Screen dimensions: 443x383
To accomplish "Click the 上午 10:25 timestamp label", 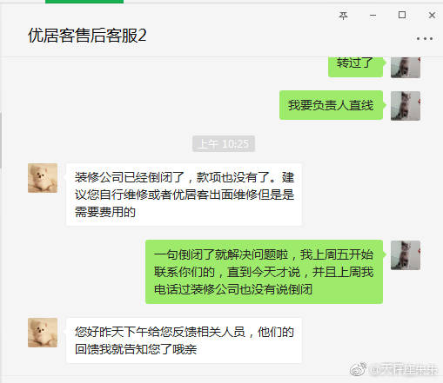I will pos(224,143).
